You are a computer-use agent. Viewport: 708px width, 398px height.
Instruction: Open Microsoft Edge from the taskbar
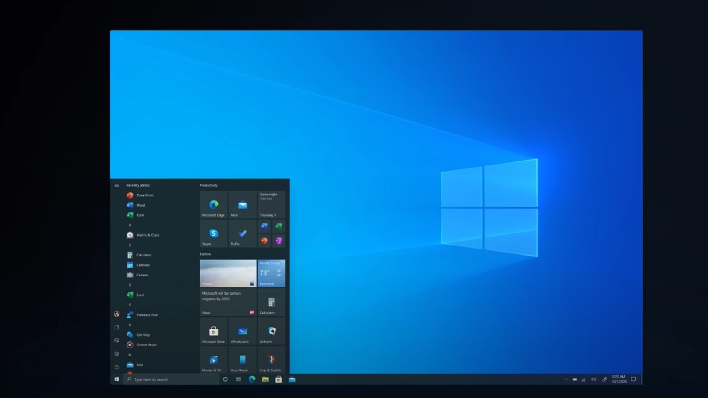[x=252, y=379]
